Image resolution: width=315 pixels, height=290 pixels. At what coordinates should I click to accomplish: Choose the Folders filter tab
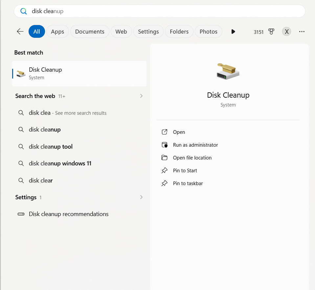[x=179, y=32]
